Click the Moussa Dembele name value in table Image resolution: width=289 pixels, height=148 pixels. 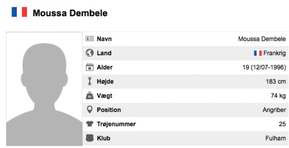point(262,39)
